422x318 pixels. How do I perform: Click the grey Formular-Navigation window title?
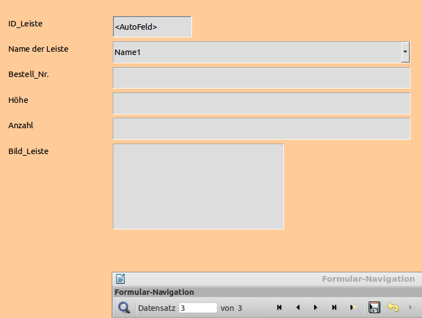[x=369, y=279]
